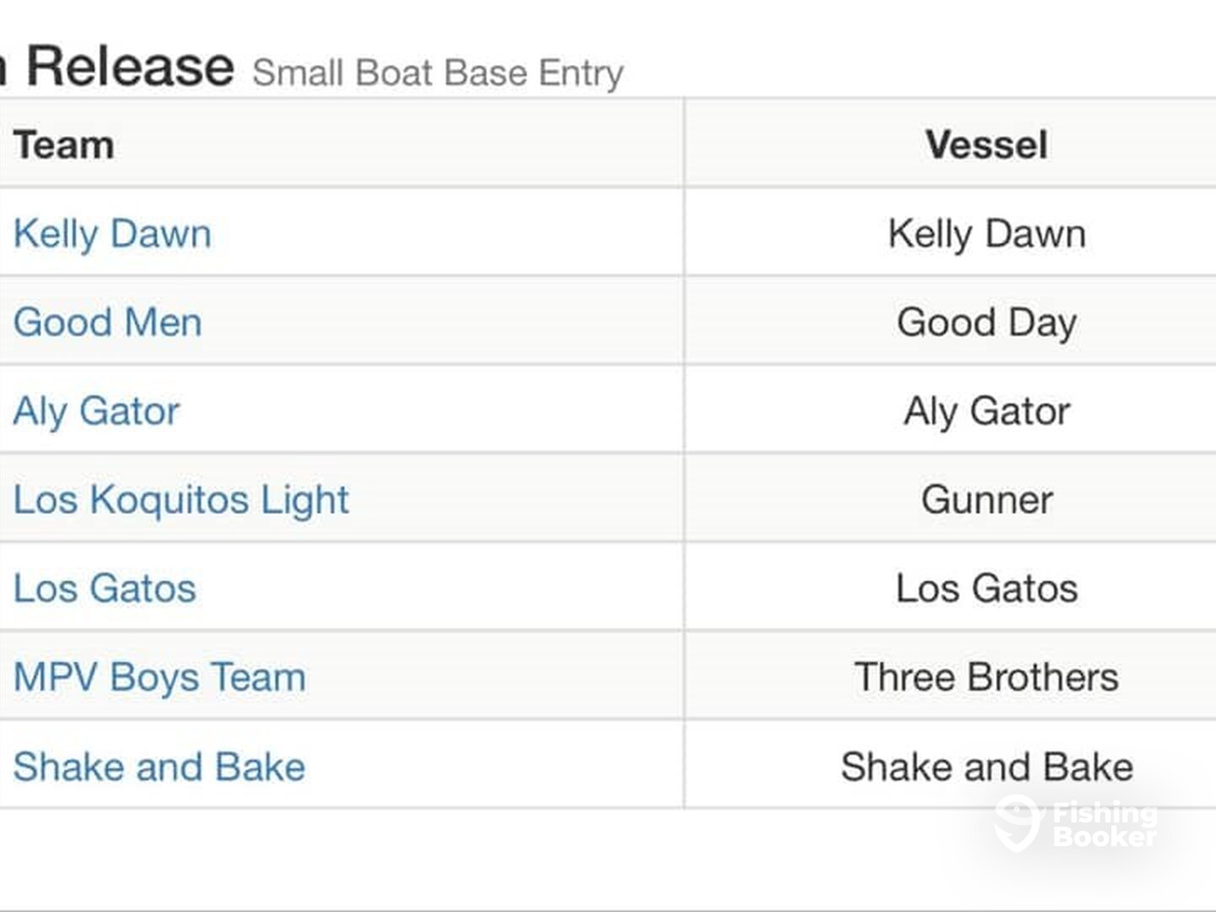Image resolution: width=1216 pixels, height=912 pixels.
Task: Open the Shake and Bake team link
Action: [160, 767]
